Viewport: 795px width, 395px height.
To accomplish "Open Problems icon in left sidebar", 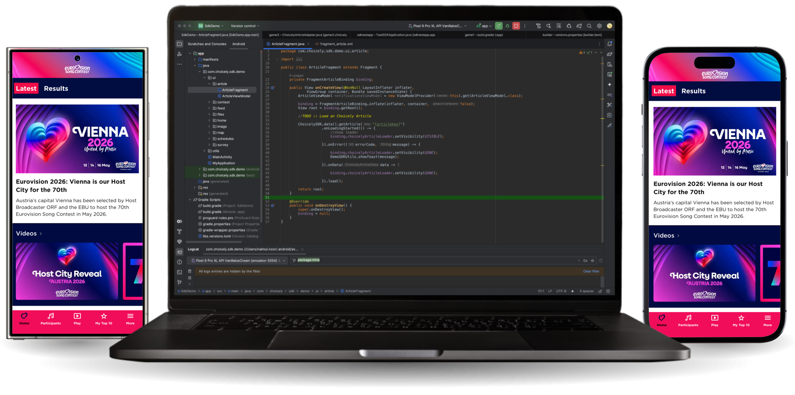I will (x=179, y=262).
